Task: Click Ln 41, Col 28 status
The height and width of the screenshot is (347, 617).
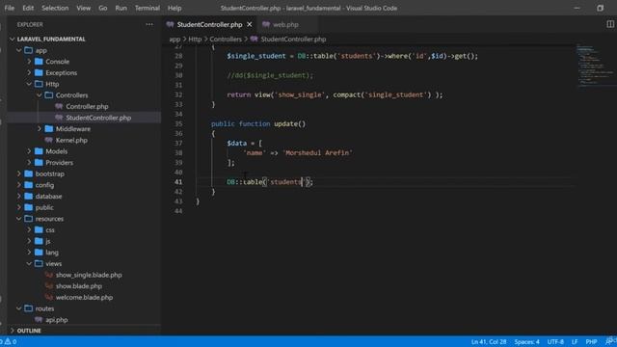Action: pos(489,341)
